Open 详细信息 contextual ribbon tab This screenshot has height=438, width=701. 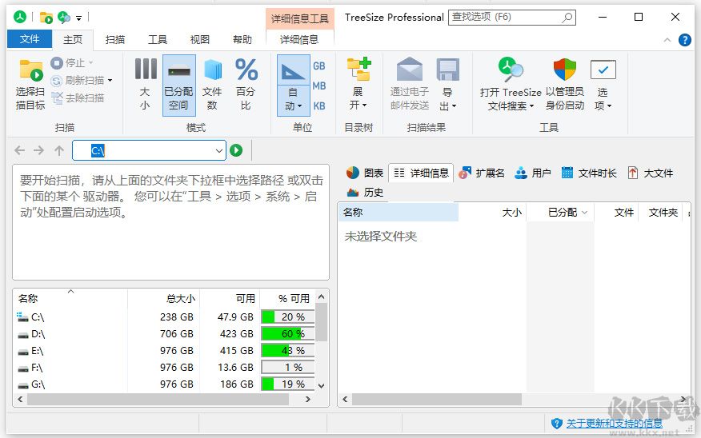click(299, 40)
